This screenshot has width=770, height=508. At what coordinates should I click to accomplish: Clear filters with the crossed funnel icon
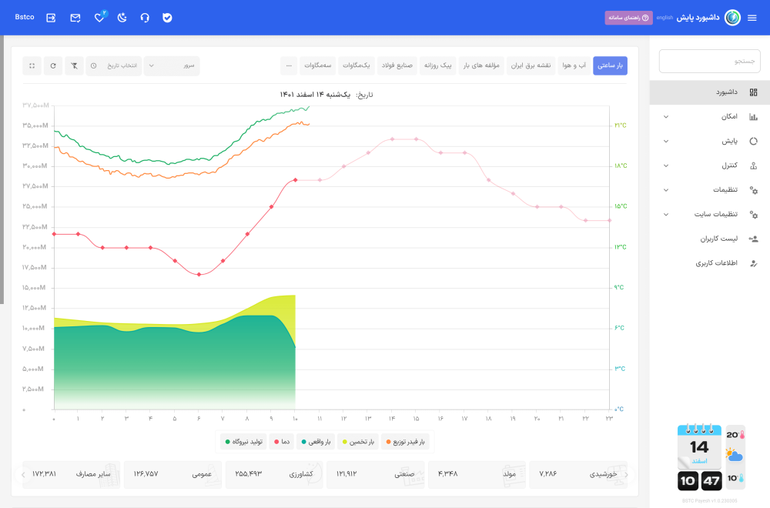(74, 65)
